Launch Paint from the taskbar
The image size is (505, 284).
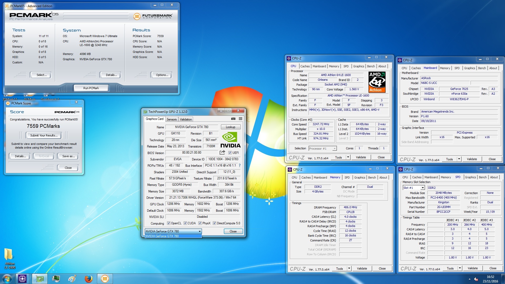(x=72, y=279)
